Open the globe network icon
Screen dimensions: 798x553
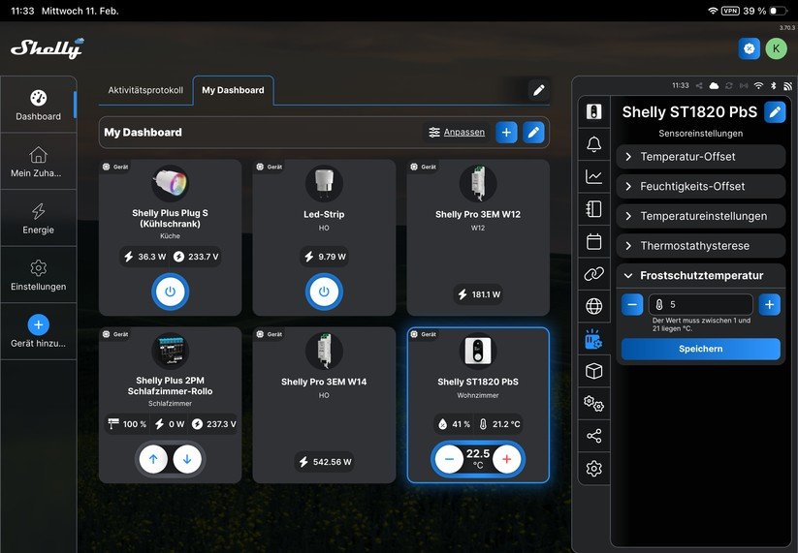click(x=593, y=306)
